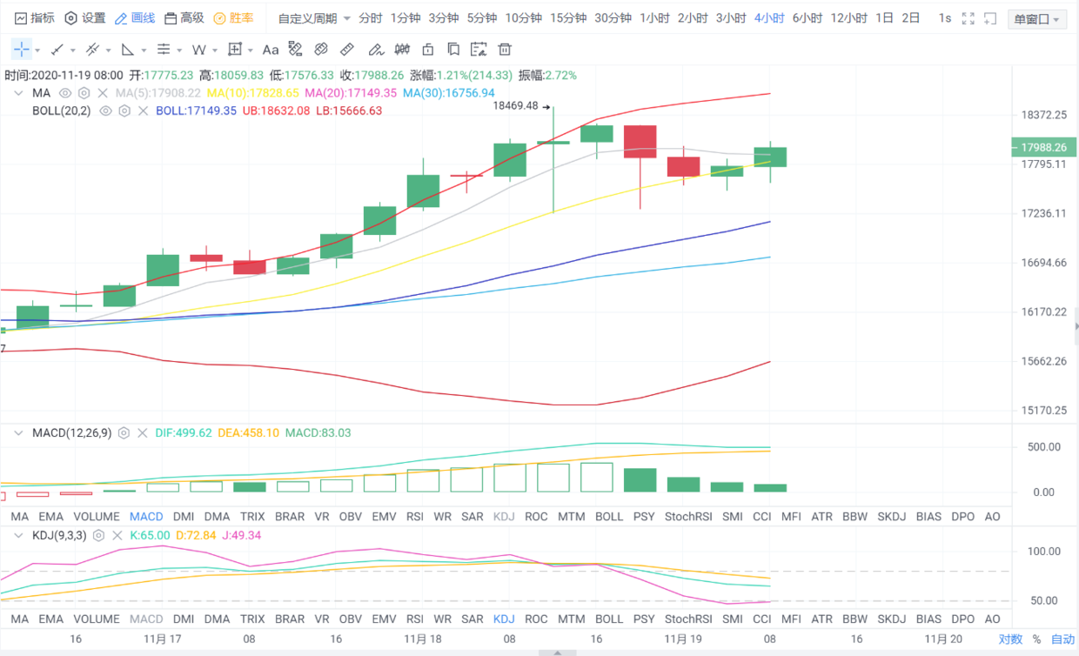
Task: Switch to the 1小时 timeframe
Action: pyautogui.click(x=653, y=18)
